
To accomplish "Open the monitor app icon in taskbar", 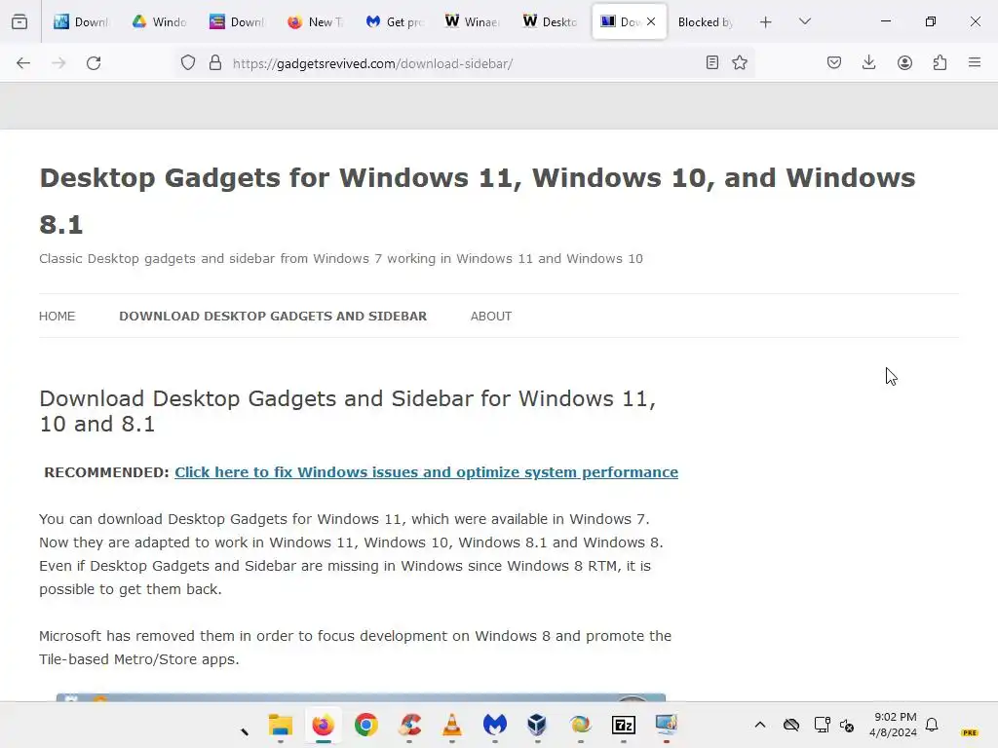I will [x=666, y=725].
